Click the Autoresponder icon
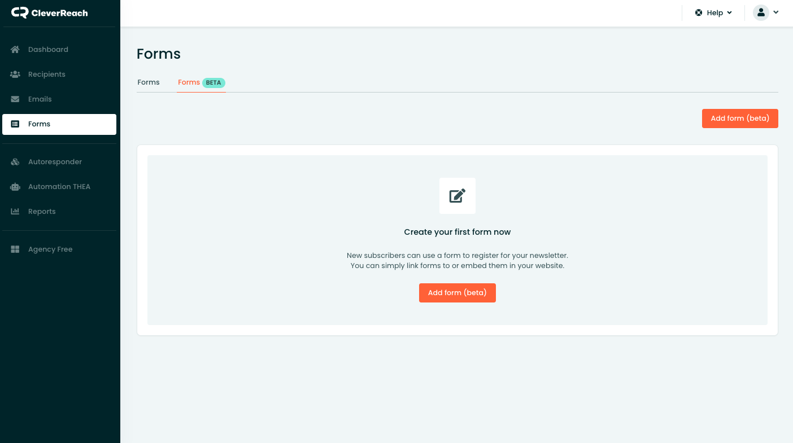Viewport: 793px width, 443px height. (15, 162)
